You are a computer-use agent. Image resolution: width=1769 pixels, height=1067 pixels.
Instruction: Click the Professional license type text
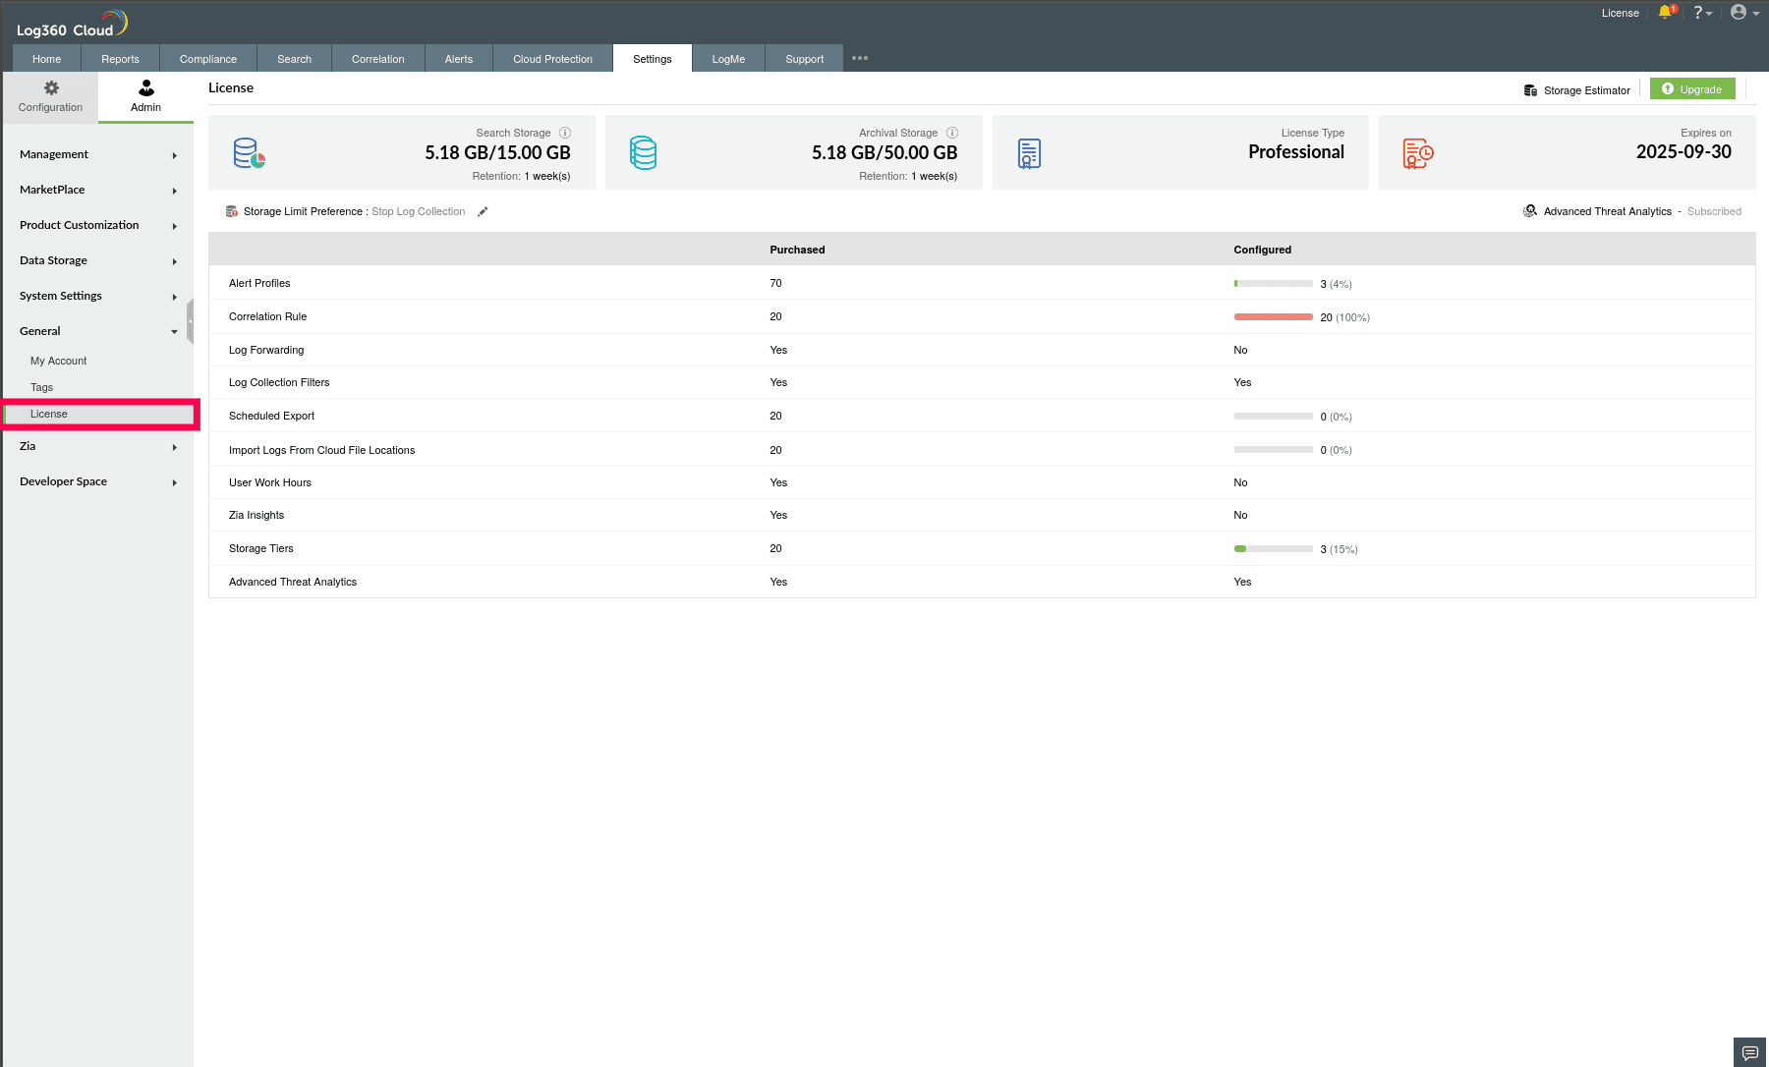click(x=1296, y=152)
